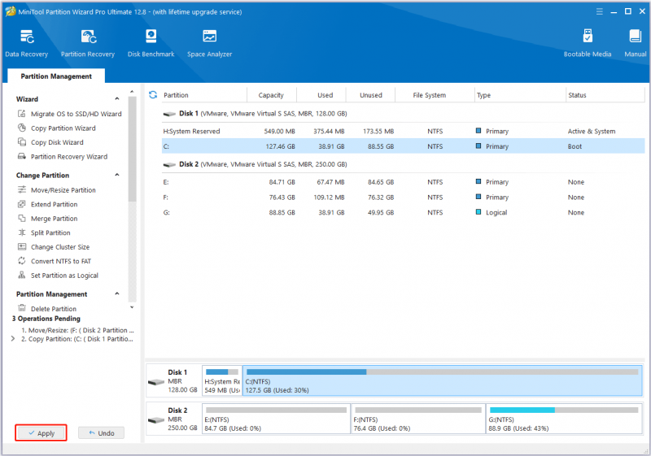Open Disk Benchmark tool
Screen dimensions: 651x456
(151, 43)
